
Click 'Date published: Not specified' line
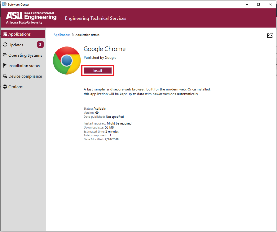coord(104,117)
